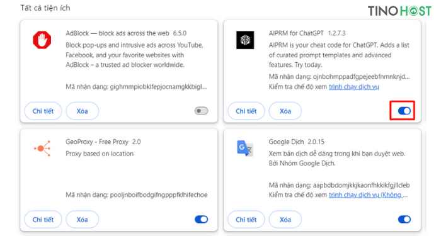This screenshot has height=236, width=441.
Task: Click the 'Block pop-ups and intrusive ads' description
Action: point(134,55)
